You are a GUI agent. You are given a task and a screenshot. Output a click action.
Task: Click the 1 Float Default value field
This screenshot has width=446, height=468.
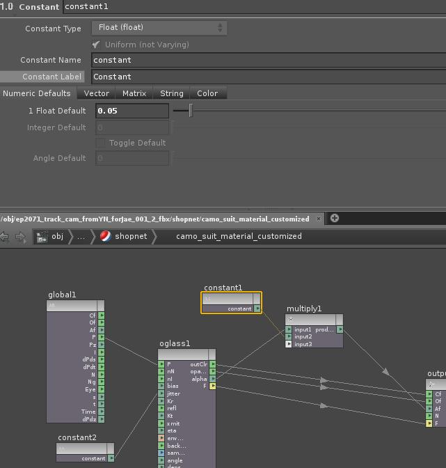coord(132,111)
